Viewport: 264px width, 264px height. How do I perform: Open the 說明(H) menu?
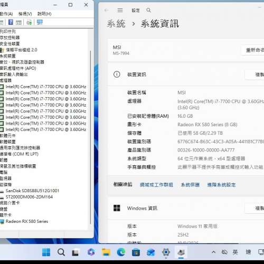tap(44, 14)
